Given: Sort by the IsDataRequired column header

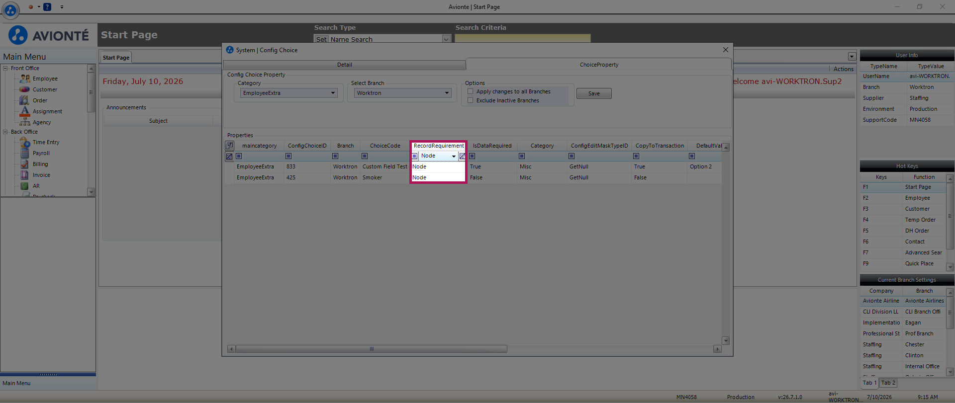Looking at the screenshot, I should (x=492, y=146).
